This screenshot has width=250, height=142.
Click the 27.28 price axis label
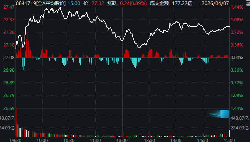(9, 32)
